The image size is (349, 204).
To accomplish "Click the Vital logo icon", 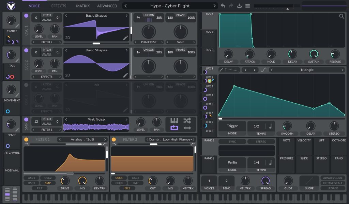I will (x=11, y=6).
